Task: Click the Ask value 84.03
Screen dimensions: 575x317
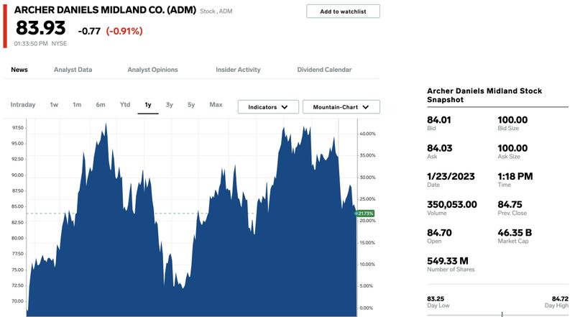Action: point(440,148)
